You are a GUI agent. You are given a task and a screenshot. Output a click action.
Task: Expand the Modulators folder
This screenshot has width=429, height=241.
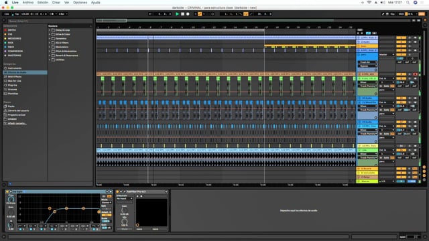tap(50, 47)
